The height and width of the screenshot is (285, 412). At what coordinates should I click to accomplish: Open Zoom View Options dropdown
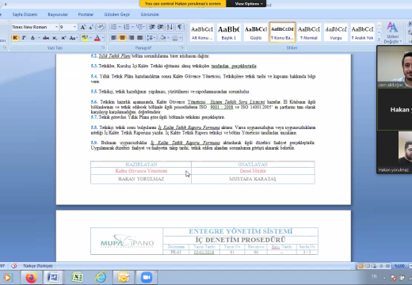click(x=249, y=4)
